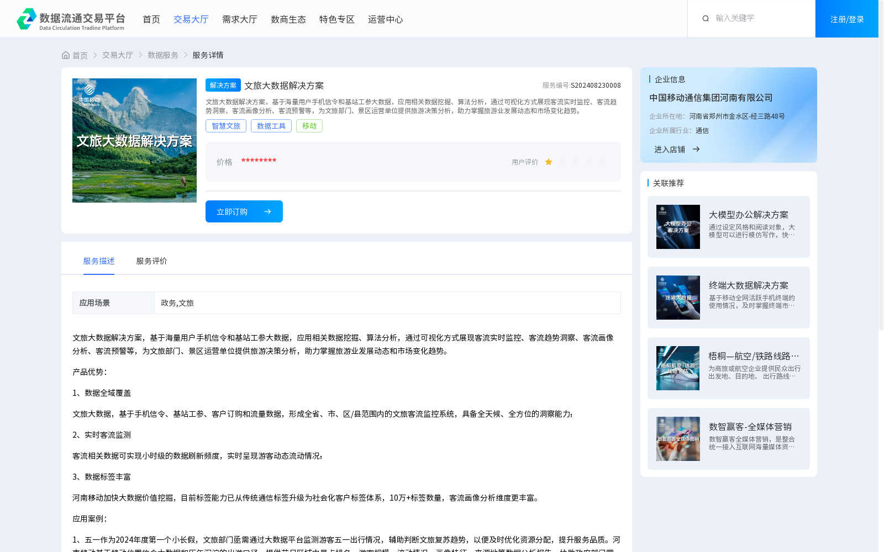This screenshot has height=552, width=884.
Task: Open 梧桐—航空/铁路线路 thumbnail
Action: click(x=678, y=368)
